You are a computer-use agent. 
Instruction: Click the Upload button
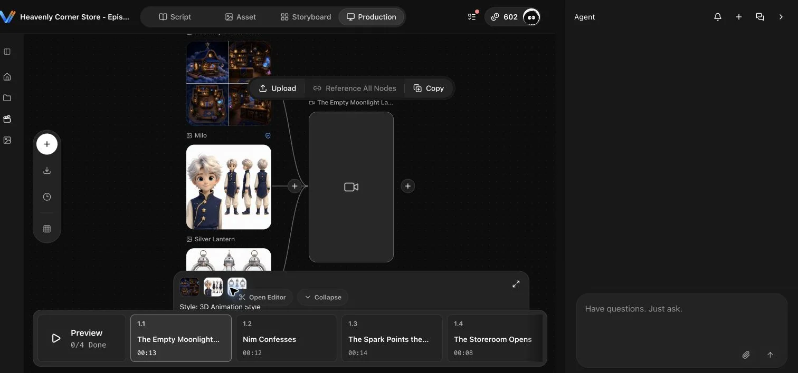click(x=277, y=88)
